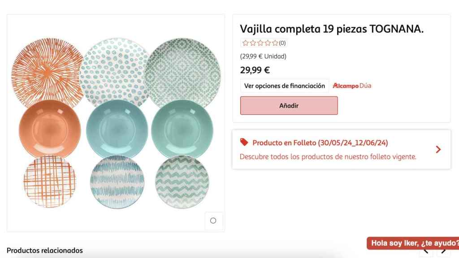Open Ver opciones de financiación options
The image size is (459, 258).
coord(284,85)
